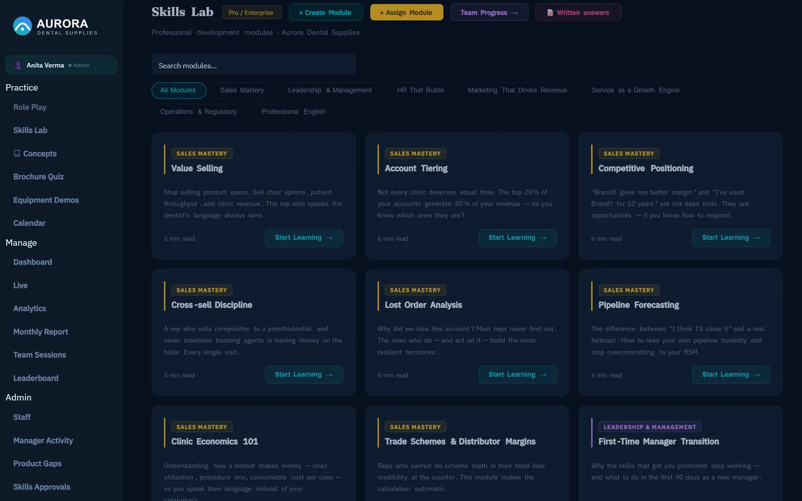Click the First-Time Manager Transition title
Viewport: 802px width, 501px height.
tap(659, 441)
